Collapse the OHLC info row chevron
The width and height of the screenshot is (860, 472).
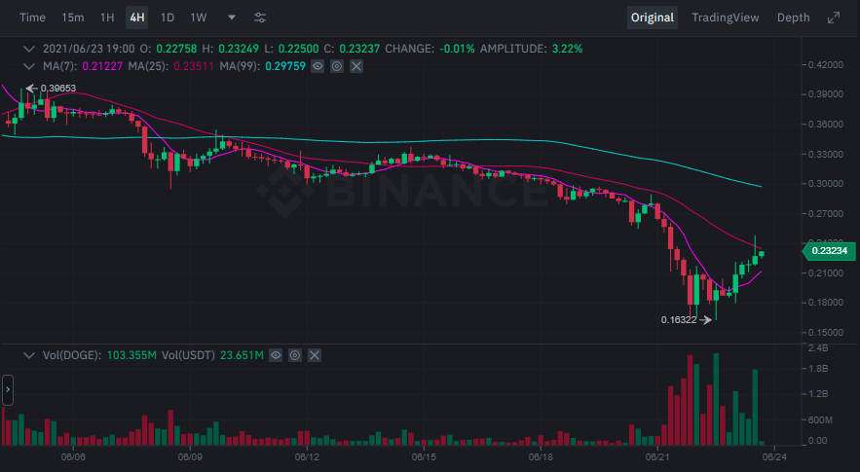pos(27,49)
